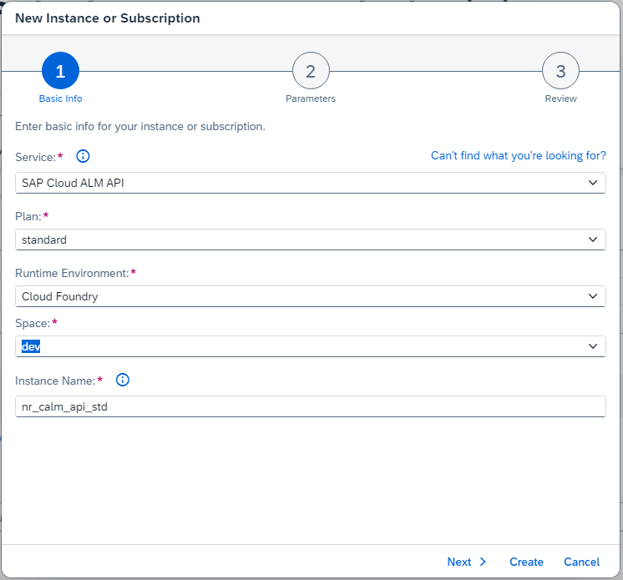Focus the Plan field showing standard
This screenshot has width=623, height=580.
tap(292, 240)
